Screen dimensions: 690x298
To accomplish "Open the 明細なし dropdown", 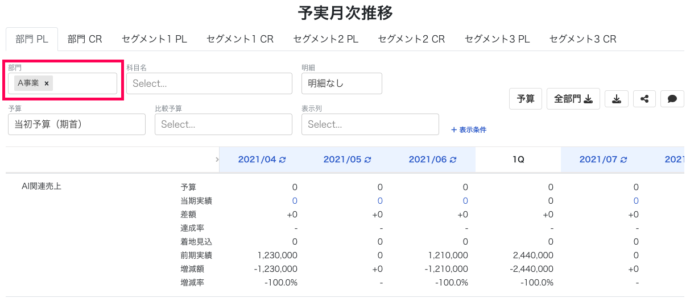I will pyautogui.click(x=341, y=83).
